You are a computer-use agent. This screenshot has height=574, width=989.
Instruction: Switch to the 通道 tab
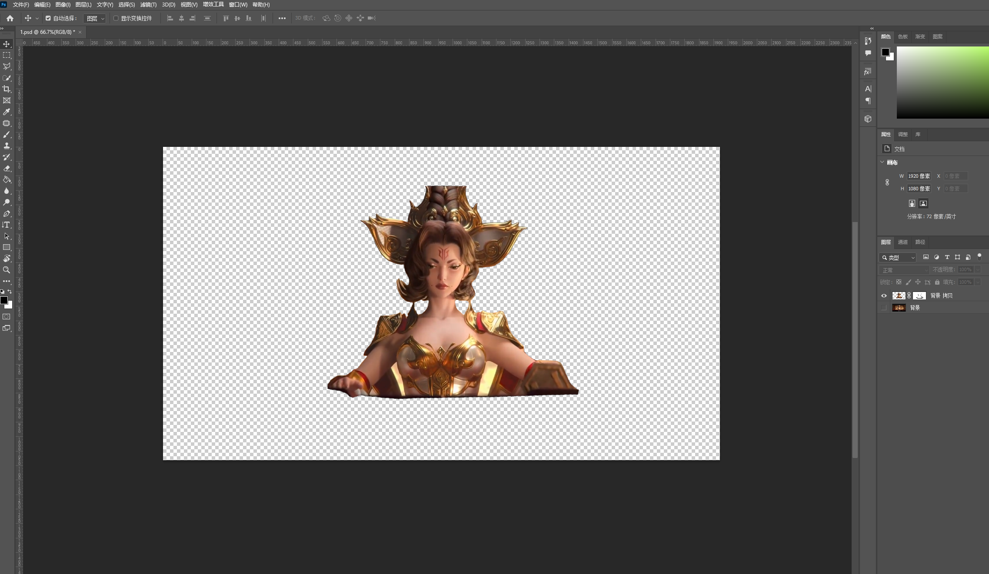tap(903, 242)
